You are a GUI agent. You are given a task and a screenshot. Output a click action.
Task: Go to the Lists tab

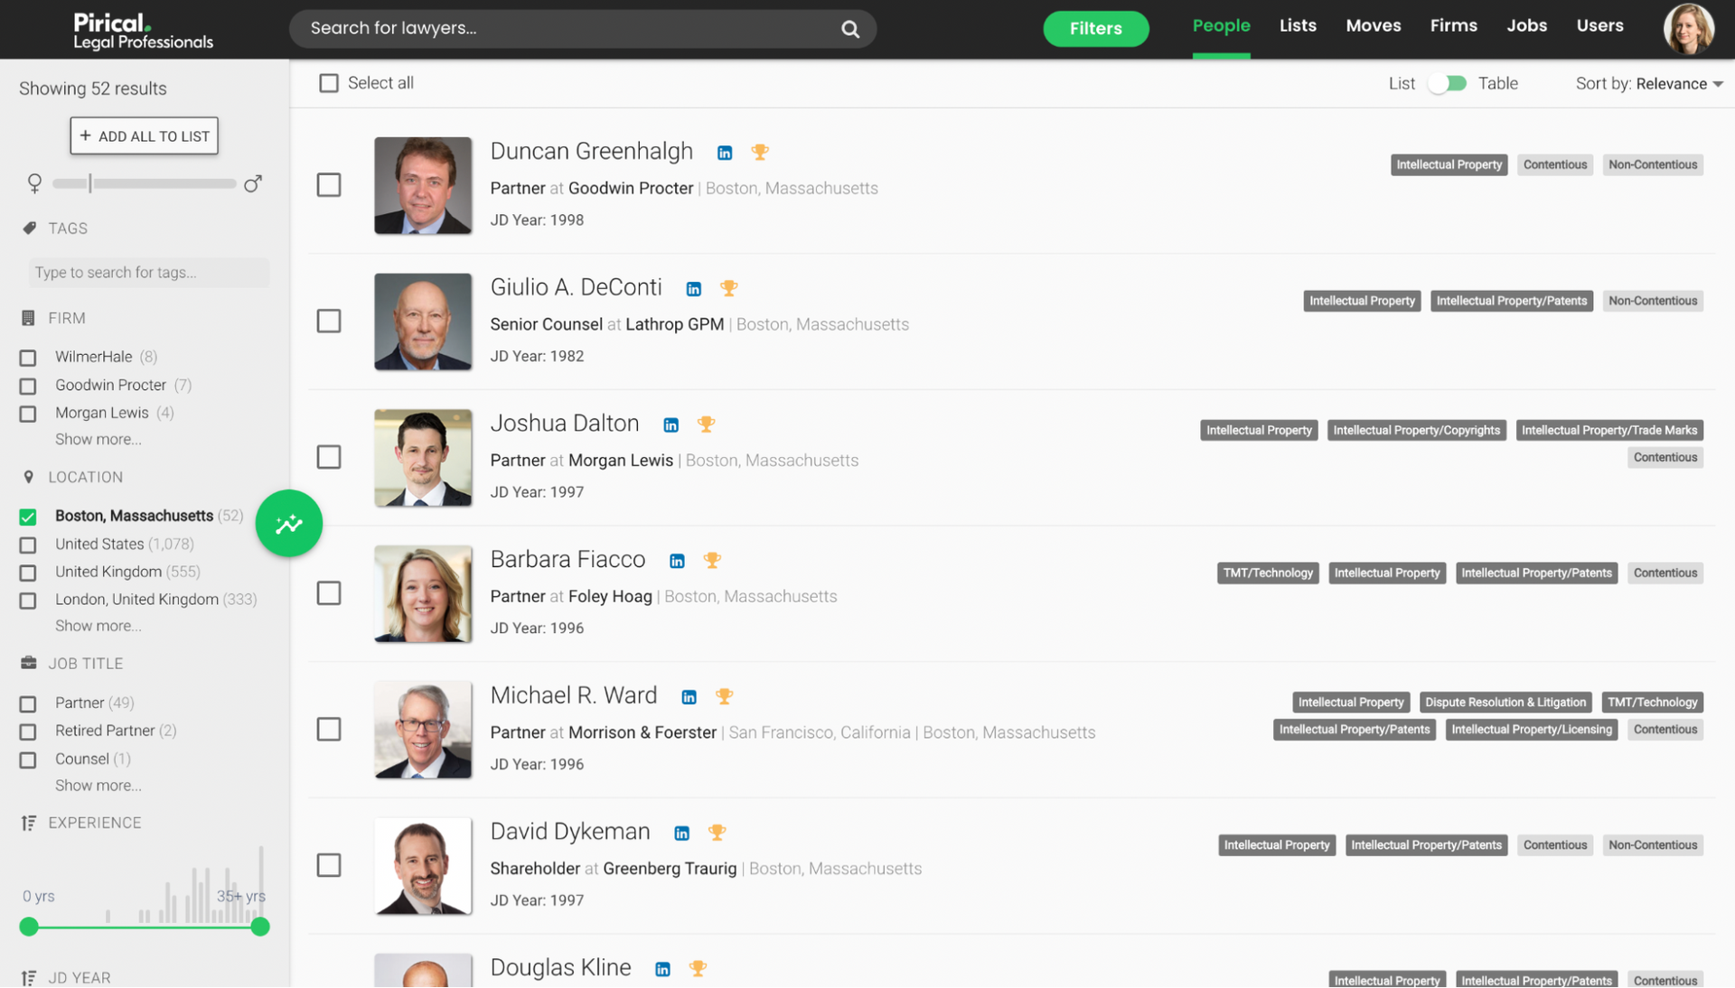(x=1298, y=26)
